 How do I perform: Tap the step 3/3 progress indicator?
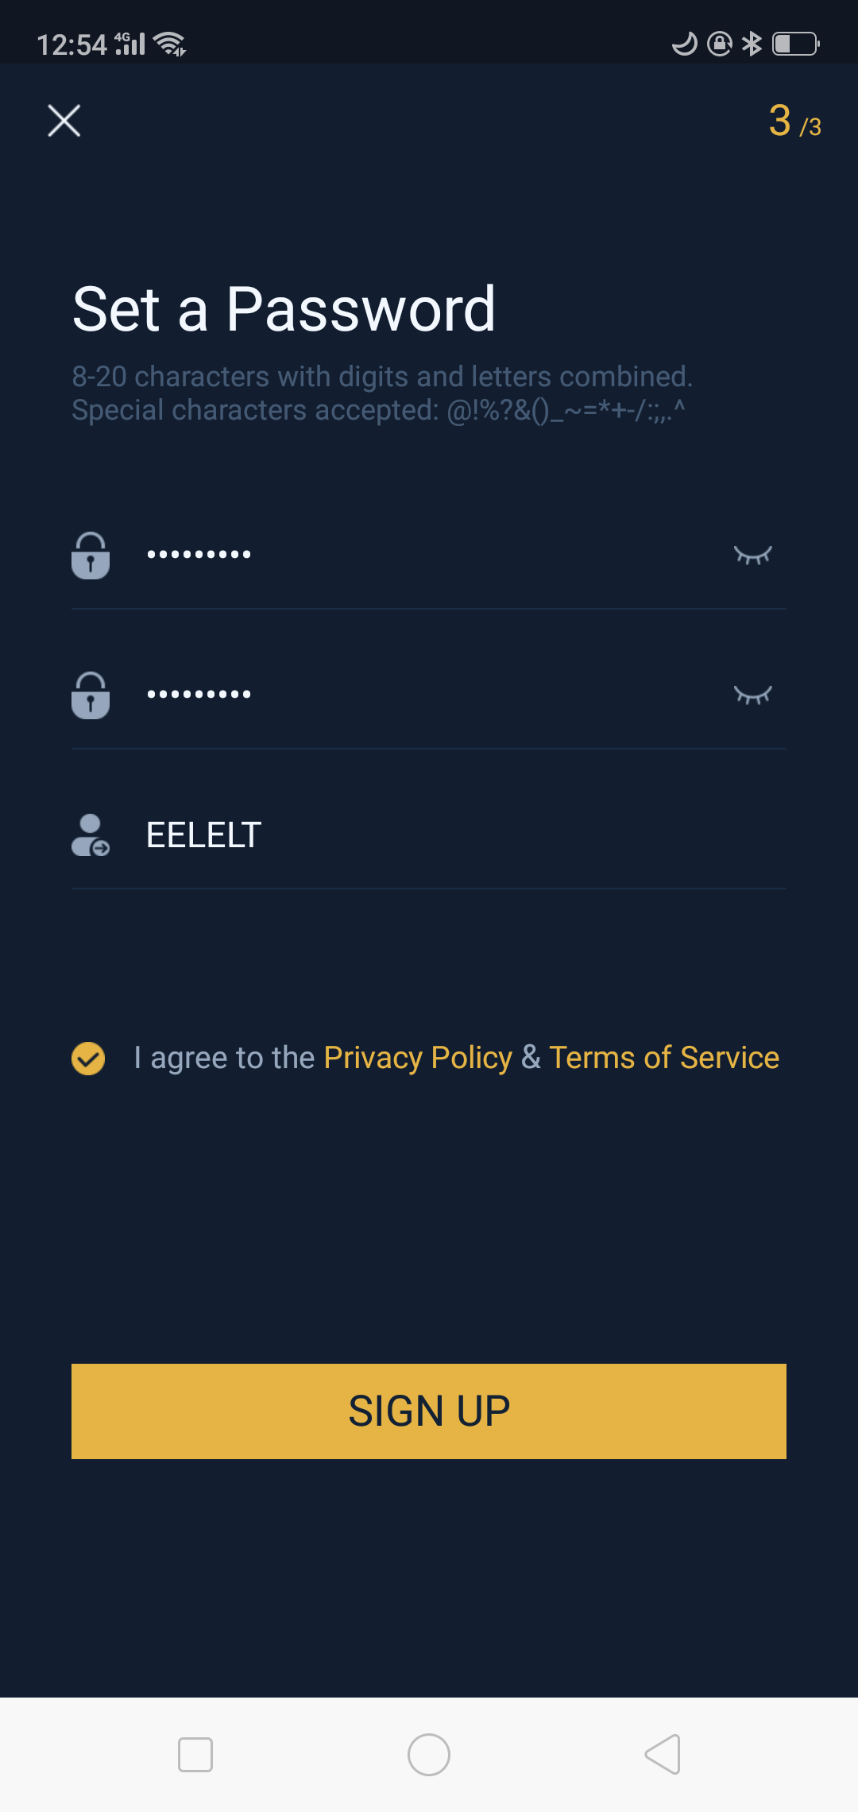pos(794,122)
